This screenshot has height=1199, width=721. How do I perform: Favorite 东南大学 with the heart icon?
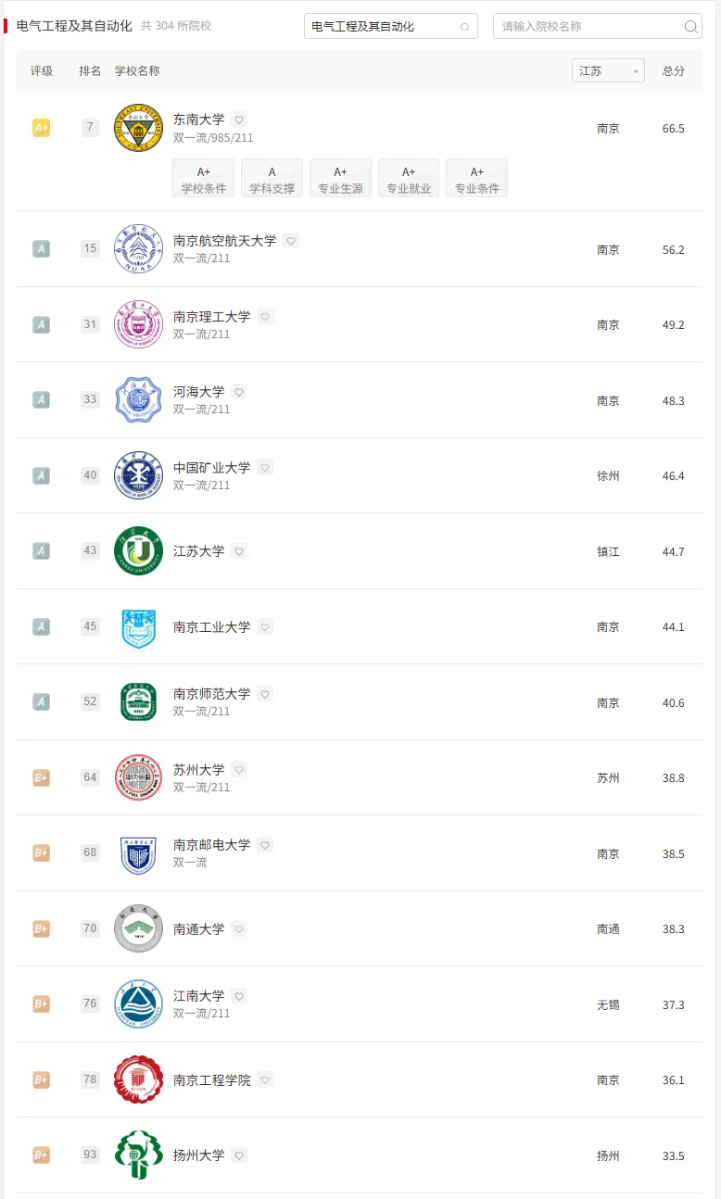pyautogui.click(x=239, y=120)
